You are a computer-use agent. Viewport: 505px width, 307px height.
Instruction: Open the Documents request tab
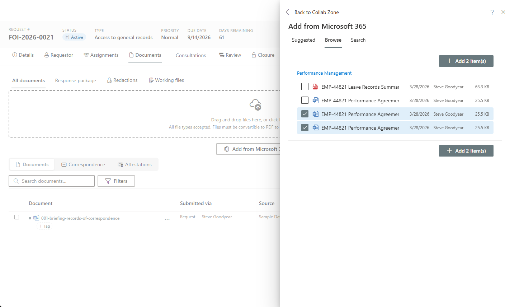(145, 55)
